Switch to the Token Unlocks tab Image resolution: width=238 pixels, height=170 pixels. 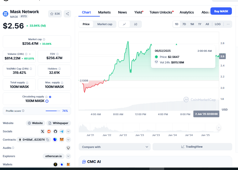(x=161, y=12)
